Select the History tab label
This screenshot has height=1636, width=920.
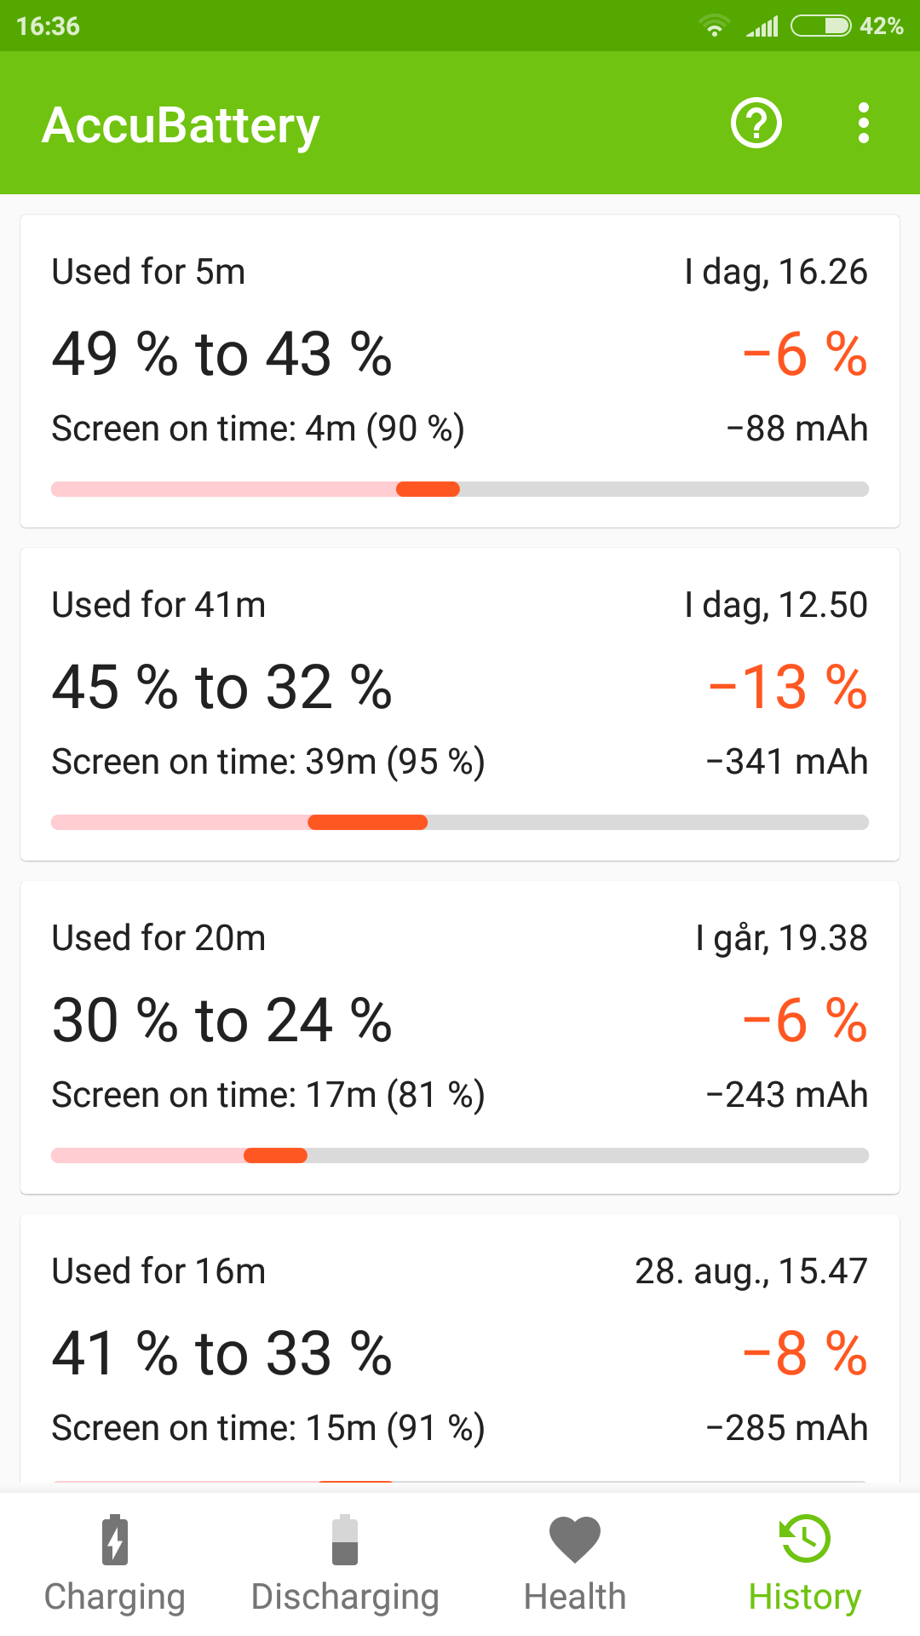[805, 1598]
